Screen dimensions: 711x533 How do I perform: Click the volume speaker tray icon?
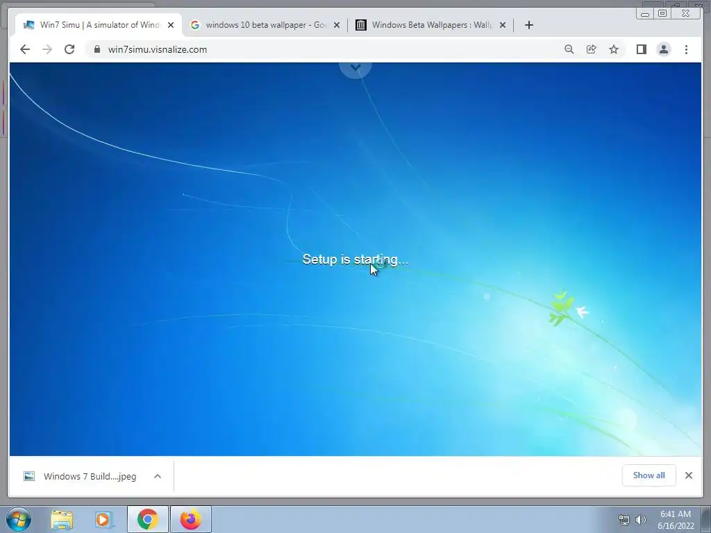(x=640, y=520)
